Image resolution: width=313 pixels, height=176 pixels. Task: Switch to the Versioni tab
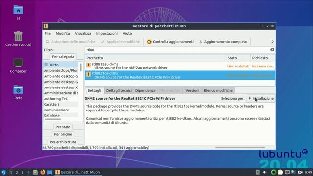(192, 90)
